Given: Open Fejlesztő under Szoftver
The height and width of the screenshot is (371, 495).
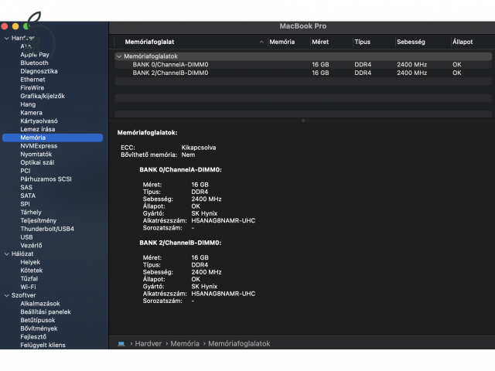Looking at the screenshot, I should pos(33,337).
